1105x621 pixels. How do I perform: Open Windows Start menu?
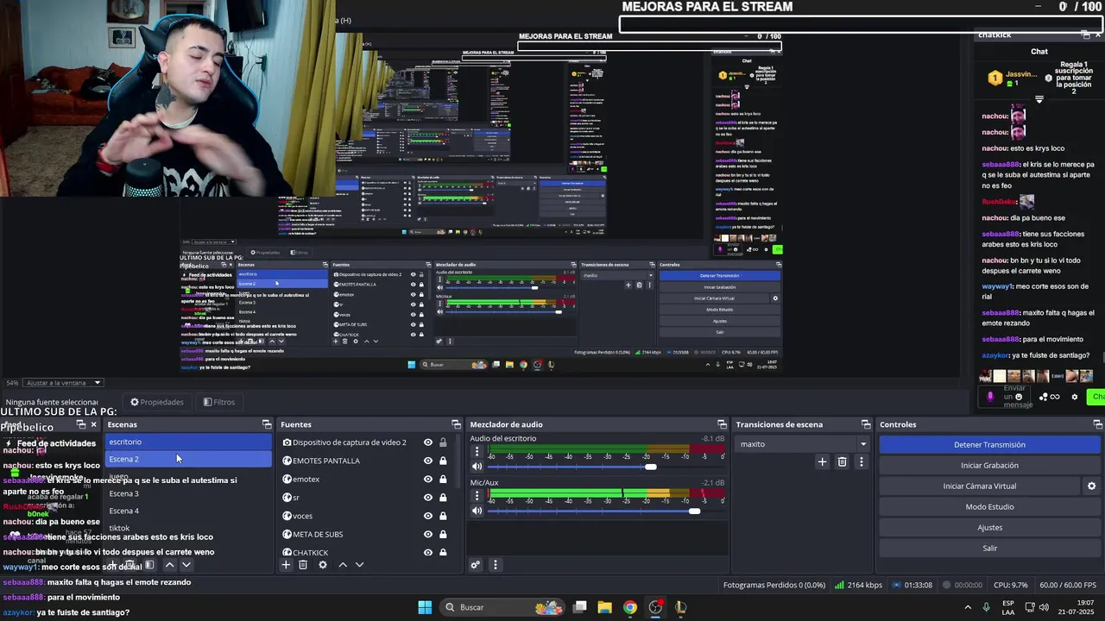[425, 607]
